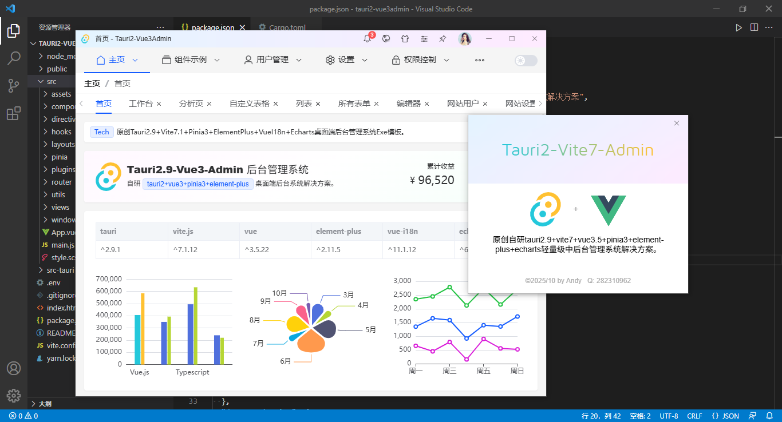Switch language using the 中/En icon
This screenshot has height=422, width=782.
tap(386, 39)
